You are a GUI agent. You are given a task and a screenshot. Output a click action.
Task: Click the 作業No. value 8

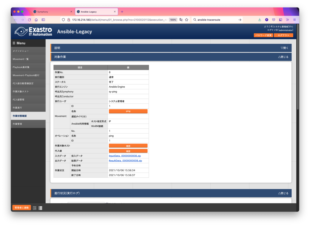click(x=110, y=72)
